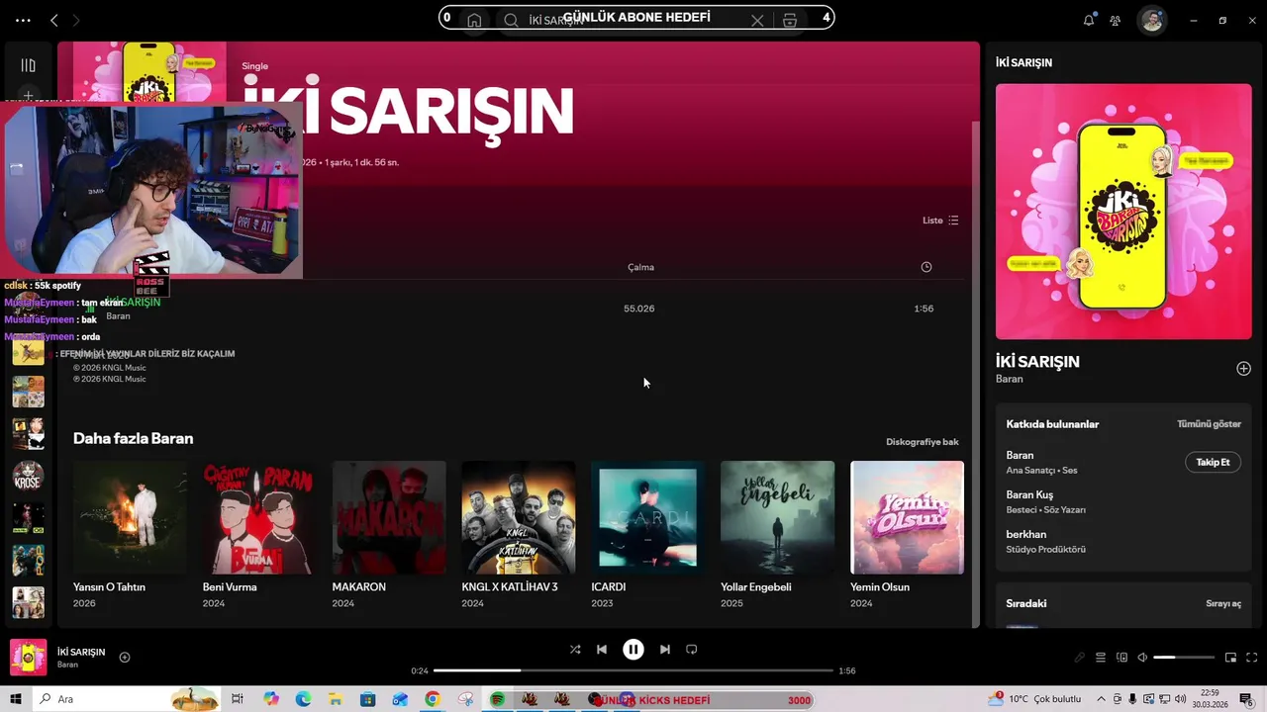Enter full screen player
1267x712 pixels.
coord(1252,658)
